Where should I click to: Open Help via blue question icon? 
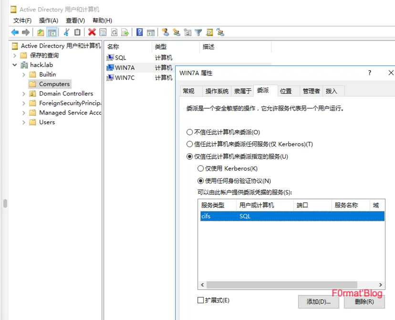pos(139,32)
